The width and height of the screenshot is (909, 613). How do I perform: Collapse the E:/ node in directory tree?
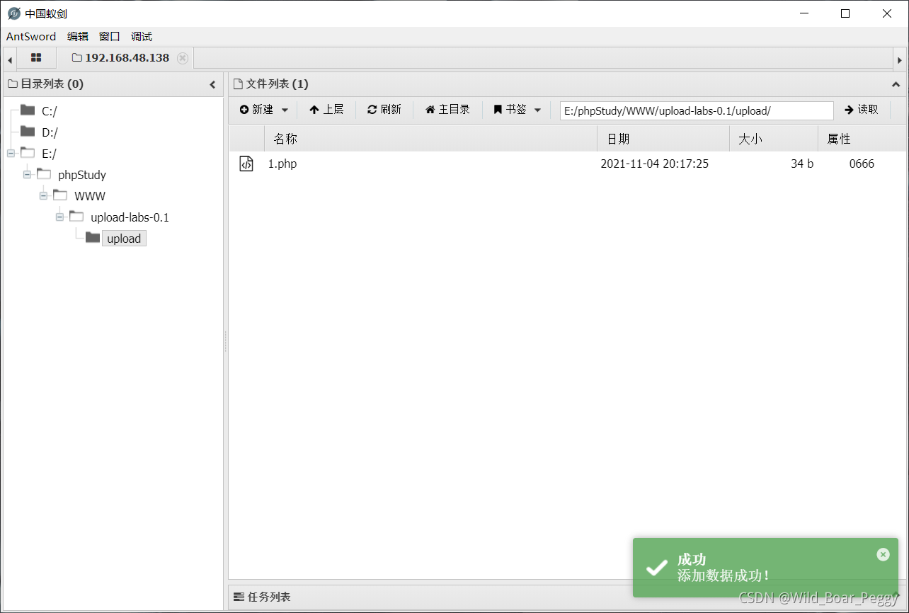pyautogui.click(x=10, y=153)
